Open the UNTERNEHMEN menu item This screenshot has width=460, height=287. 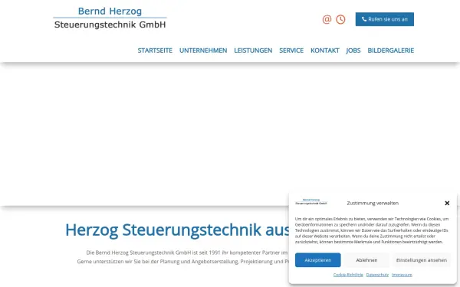point(203,51)
